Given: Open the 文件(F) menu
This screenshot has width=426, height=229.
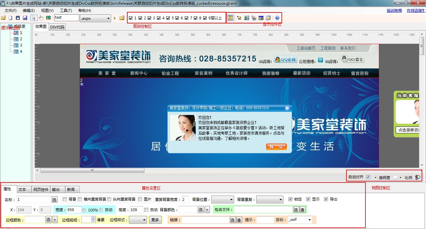Looking at the screenshot, I should pyautogui.click(x=11, y=11).
